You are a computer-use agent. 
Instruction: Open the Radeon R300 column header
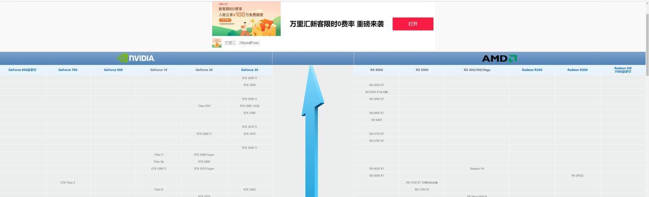coord(532,70)
